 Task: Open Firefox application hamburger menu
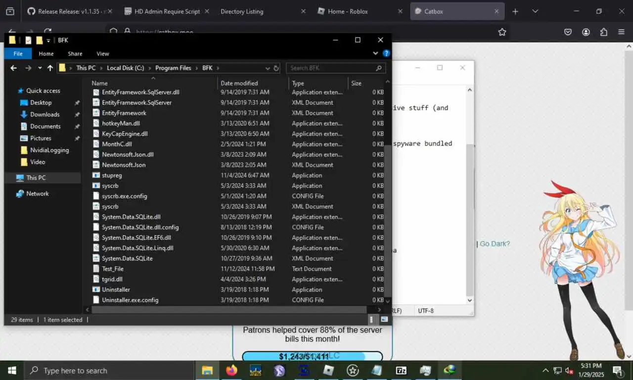[x=621, y=32]
